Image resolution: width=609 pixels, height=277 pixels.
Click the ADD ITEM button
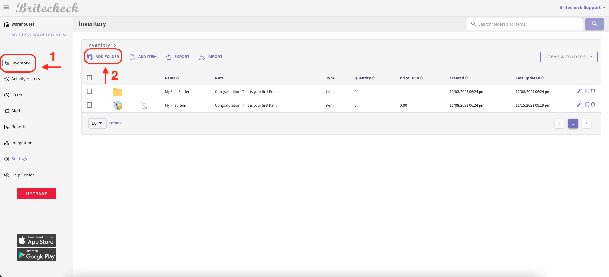tap(143, 57)
